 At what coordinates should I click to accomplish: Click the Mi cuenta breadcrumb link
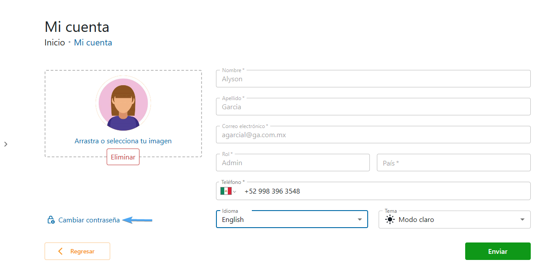point(93,42)
